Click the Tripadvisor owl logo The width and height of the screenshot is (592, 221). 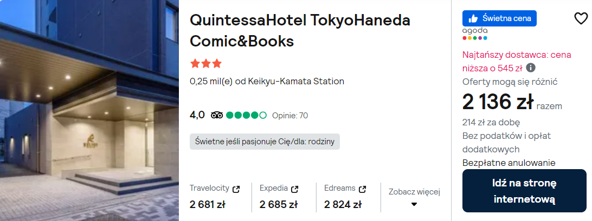pos(217,115)
